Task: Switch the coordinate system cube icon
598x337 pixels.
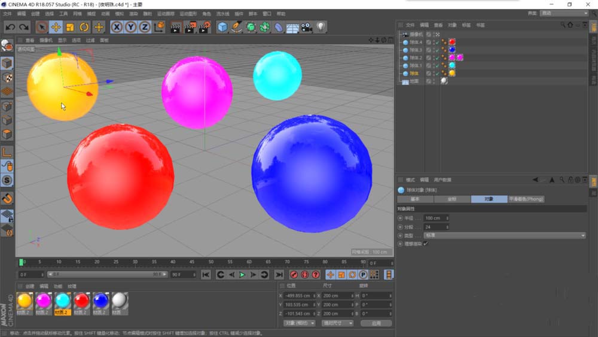Action: pyautogui.click(x=159, y=27)
